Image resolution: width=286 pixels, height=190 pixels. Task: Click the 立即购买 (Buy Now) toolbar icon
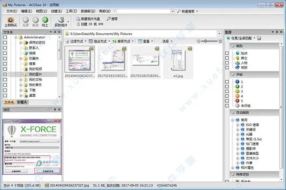[x=10, y=20]
